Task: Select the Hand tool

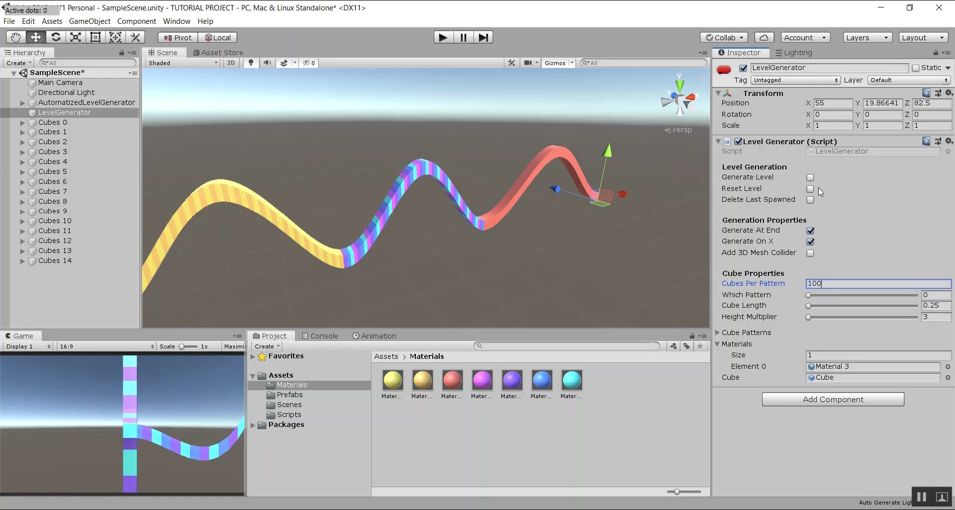Action: click(16, 37)
